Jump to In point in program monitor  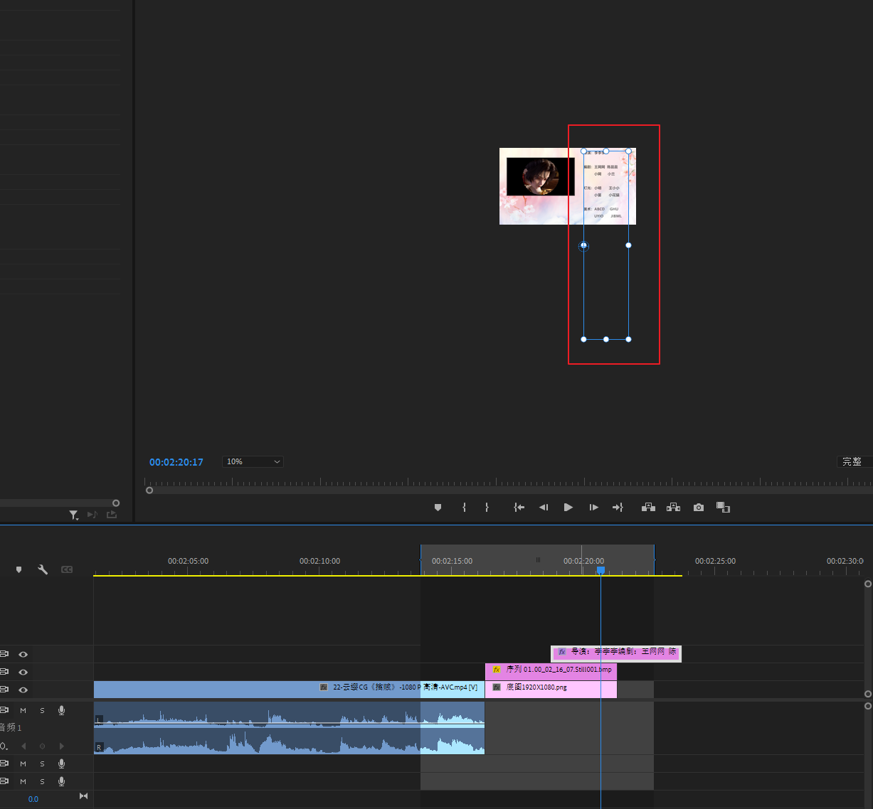(519, 508)
